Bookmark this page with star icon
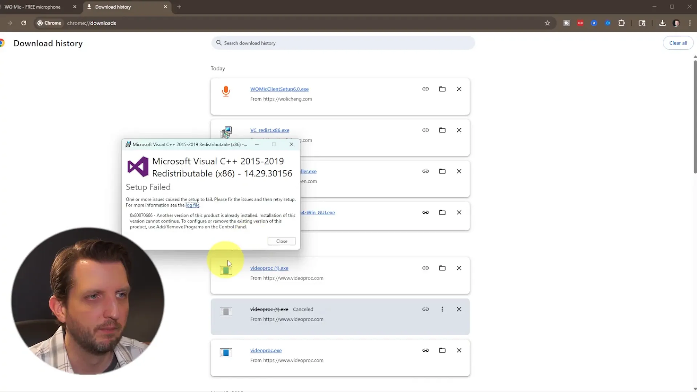Viewport: 697px width, 392px height. pyautogui.click(x=547, y=23)
